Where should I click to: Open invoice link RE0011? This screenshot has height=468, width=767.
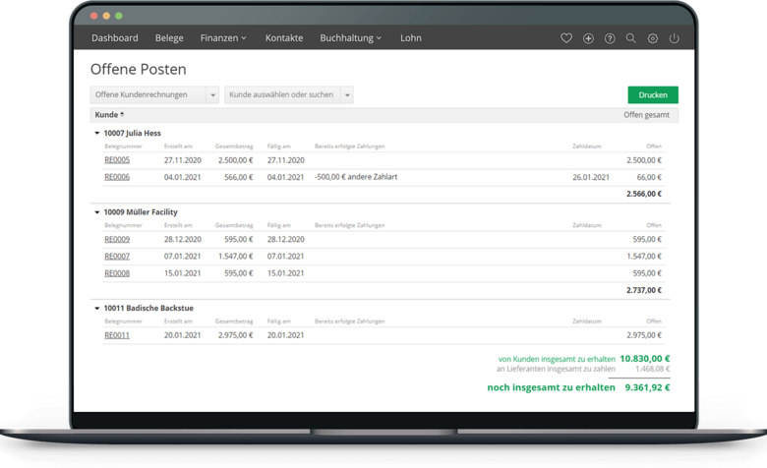pos(117,335)
